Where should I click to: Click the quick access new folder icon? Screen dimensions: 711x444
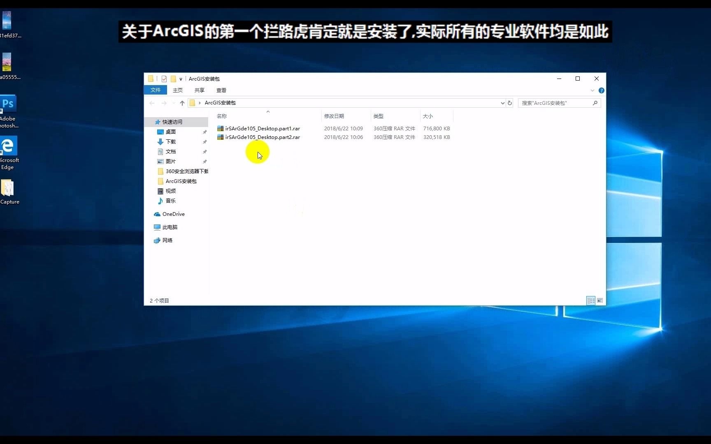coord(173,79)
